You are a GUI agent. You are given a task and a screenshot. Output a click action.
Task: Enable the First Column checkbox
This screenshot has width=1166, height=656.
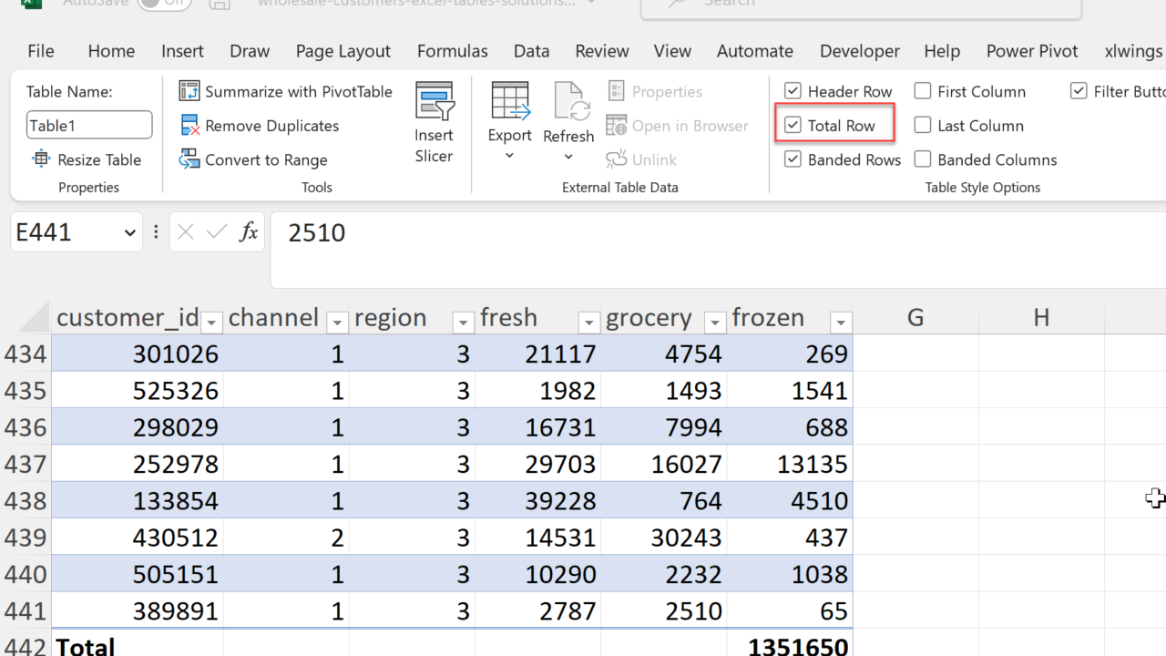923,91
